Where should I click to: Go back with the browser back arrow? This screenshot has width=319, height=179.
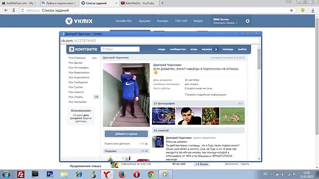pyautogui.click(x=6, y=10)
